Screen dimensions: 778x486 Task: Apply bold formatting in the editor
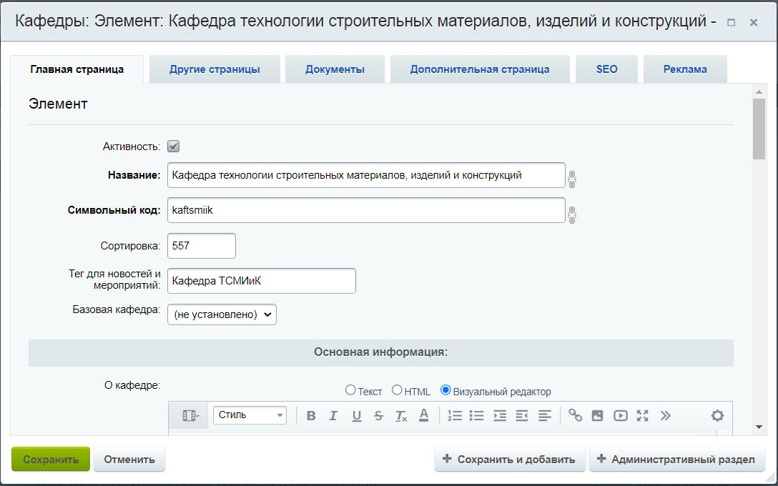pyautogui.click(x=311, y=416)
